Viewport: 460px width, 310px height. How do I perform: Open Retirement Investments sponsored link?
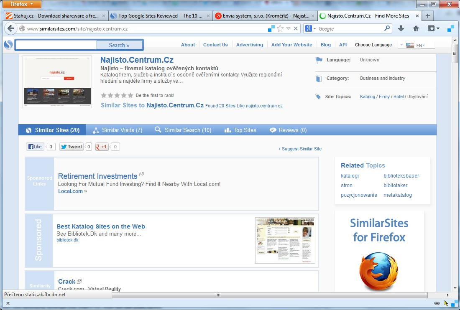tap(98, 176)
